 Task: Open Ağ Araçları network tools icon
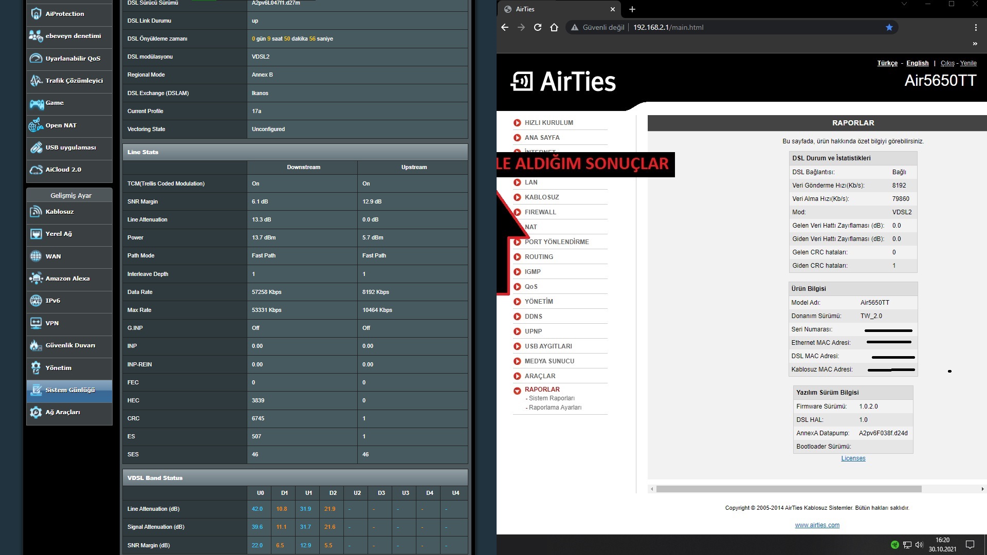coord(36,412)
